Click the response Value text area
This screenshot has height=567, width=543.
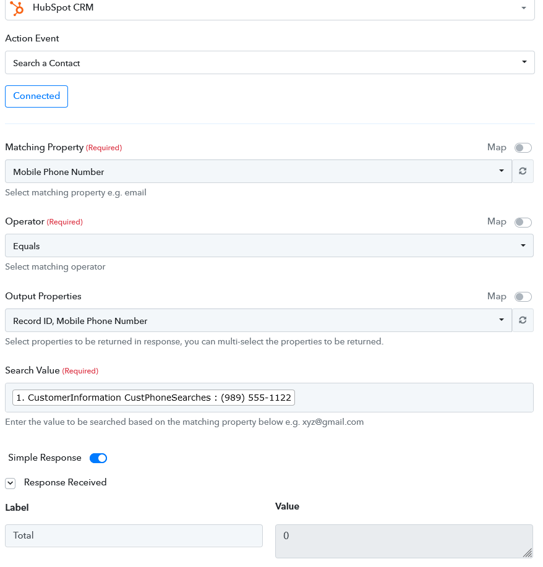[403, 540]
